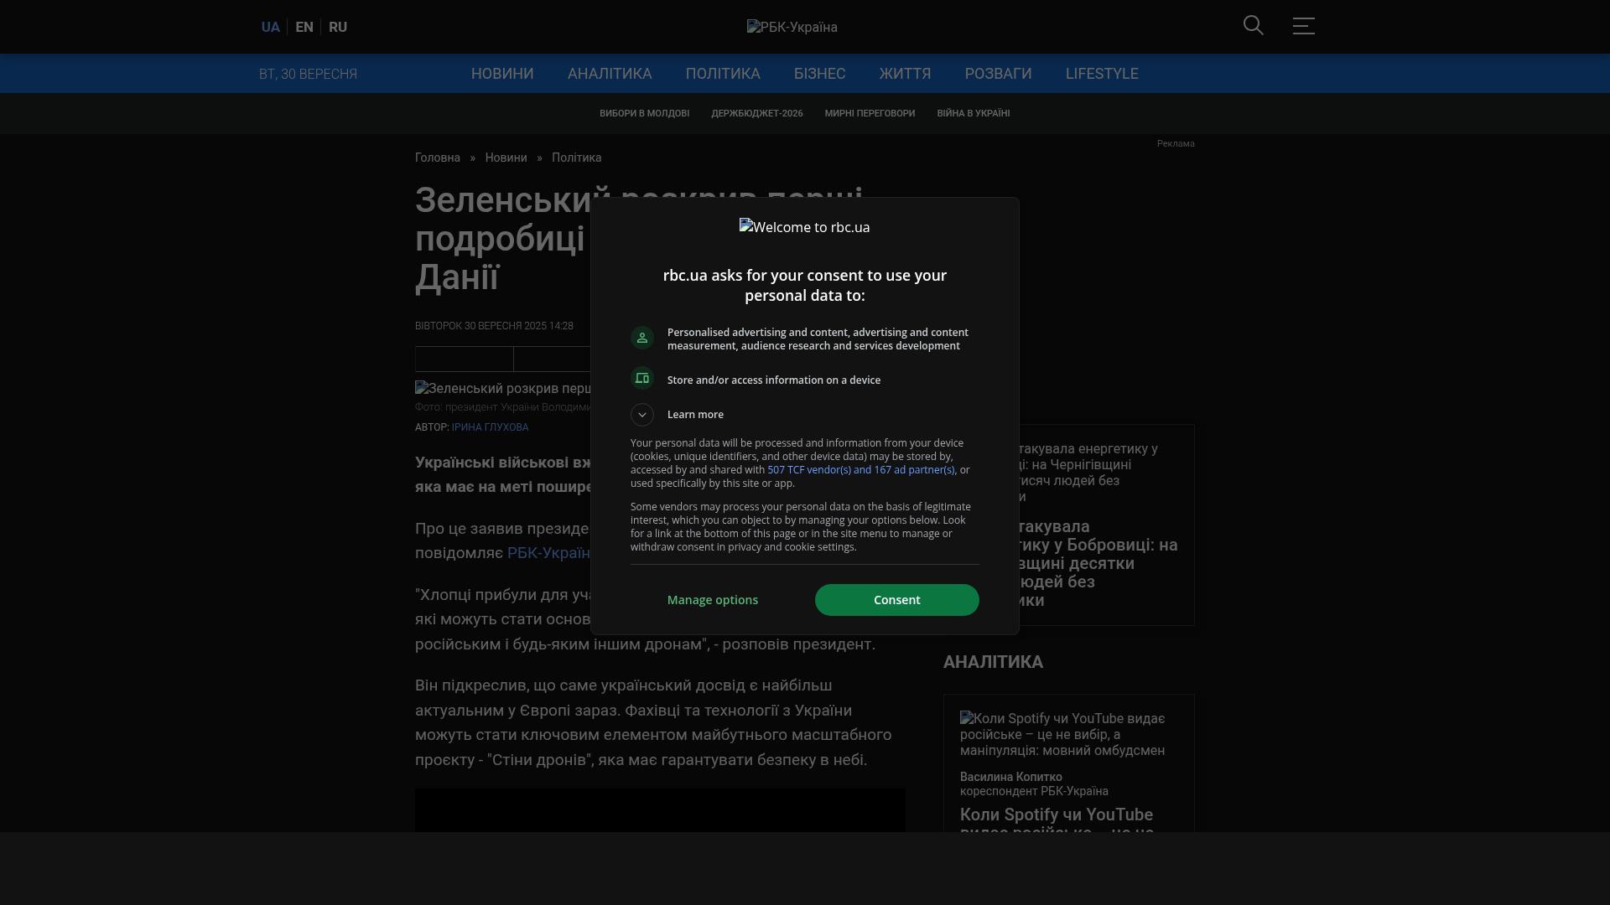Click the device storage icon

click(642, 379)
